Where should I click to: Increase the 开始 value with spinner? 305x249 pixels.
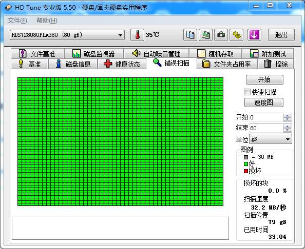point(288,115)
